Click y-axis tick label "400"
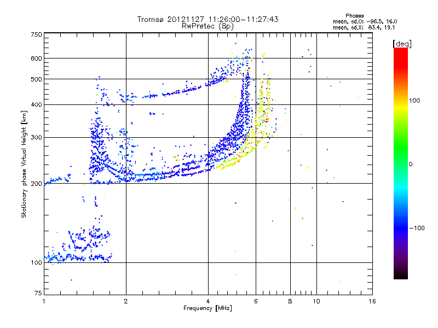438x328 pixels. click(36, 104)
